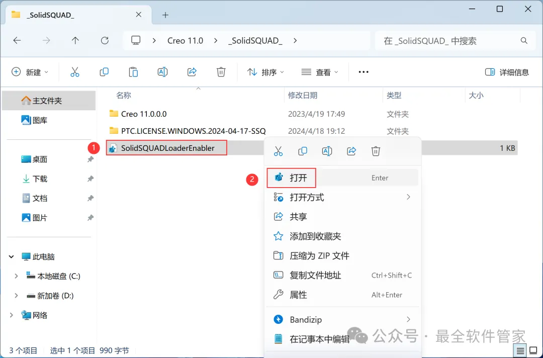Refresh the folder view
The width and height of the screenshot is (543, 358).
tap(105, 41)
